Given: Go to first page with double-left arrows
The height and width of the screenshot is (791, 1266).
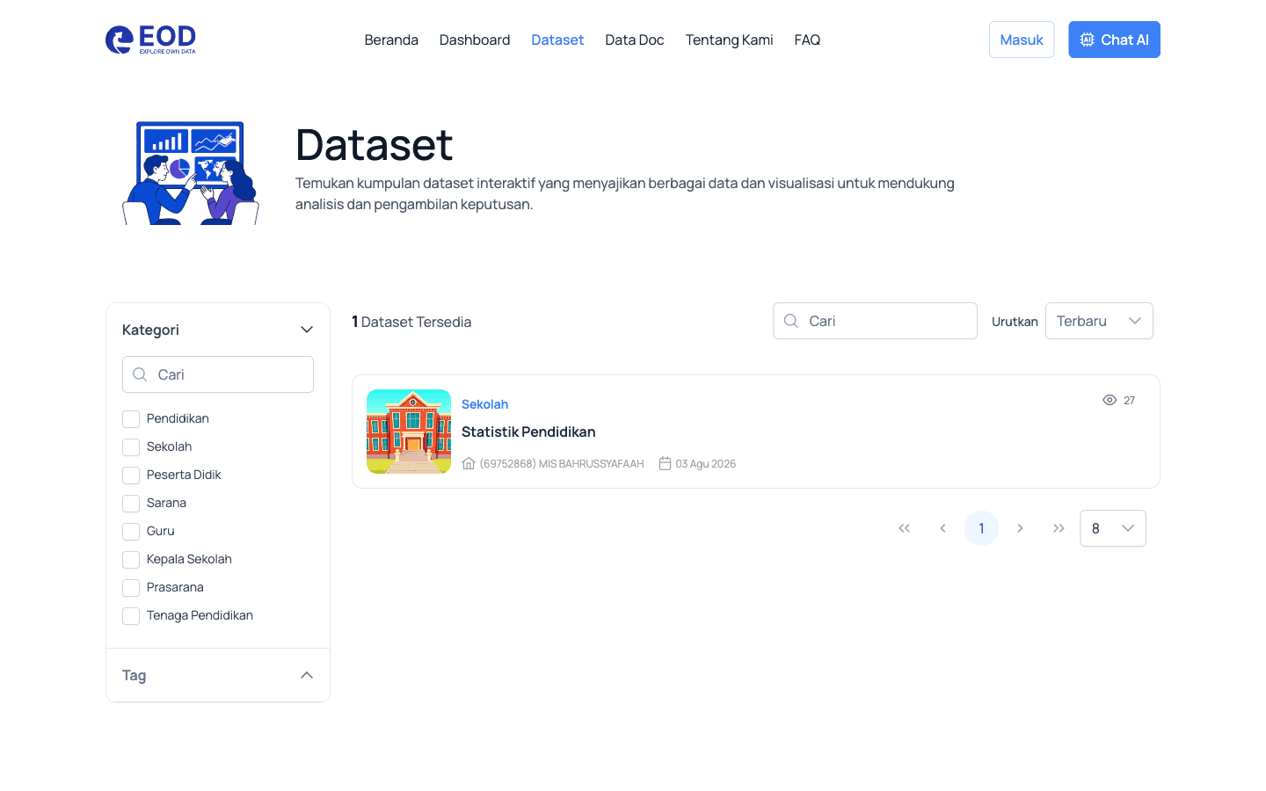Looking at the screenshot, I should click(x=904, y=528).
